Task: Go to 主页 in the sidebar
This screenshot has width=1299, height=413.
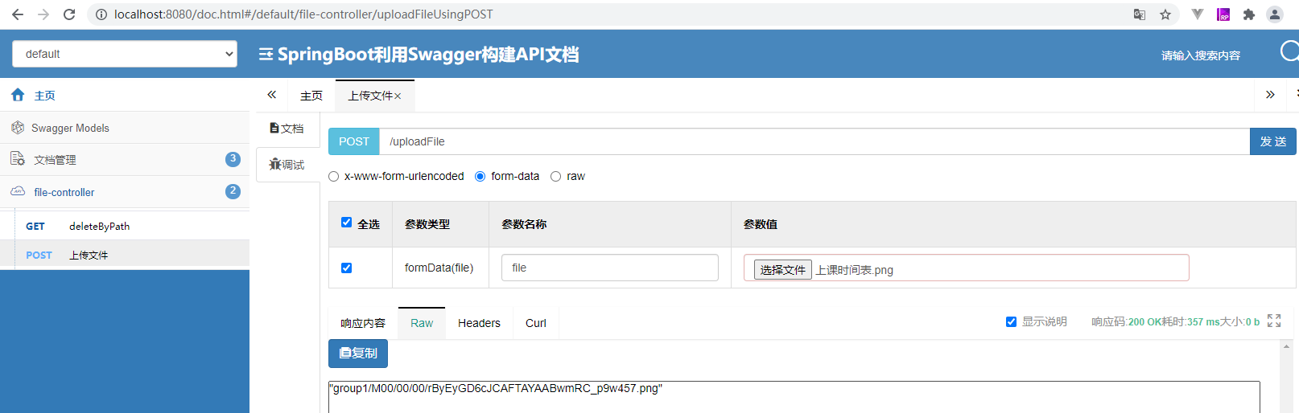Action: [125, 95]
